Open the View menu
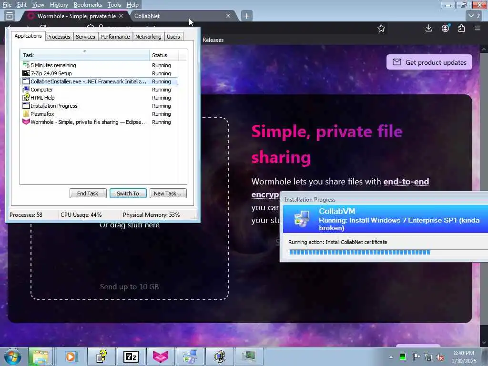The image size is (488, 366). (x=38, y=5)
